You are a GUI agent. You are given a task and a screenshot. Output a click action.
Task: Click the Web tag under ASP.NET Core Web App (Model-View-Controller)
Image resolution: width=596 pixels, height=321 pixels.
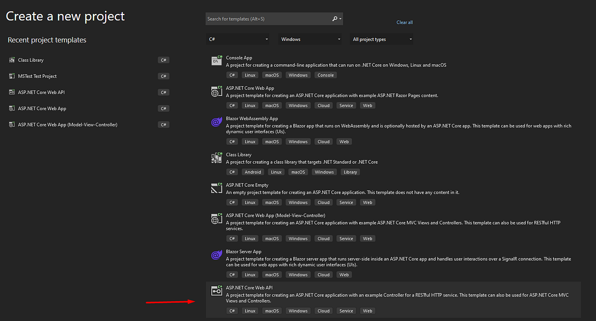tap(368, 239)
